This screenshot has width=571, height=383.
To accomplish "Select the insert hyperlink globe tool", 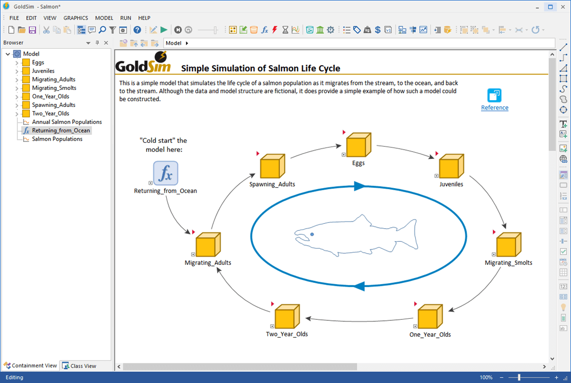I will 563,159.
